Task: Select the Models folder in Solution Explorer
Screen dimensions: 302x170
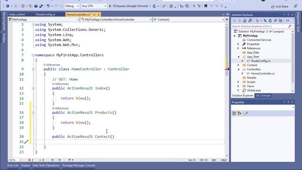Action: 252,78
